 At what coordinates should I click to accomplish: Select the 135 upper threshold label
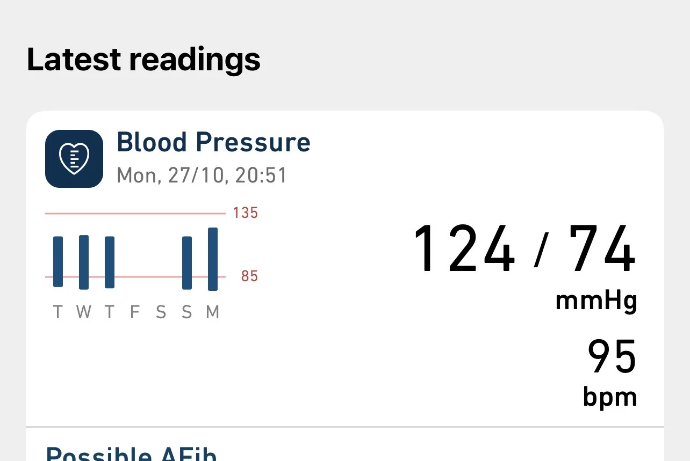(x=246, y=213)
